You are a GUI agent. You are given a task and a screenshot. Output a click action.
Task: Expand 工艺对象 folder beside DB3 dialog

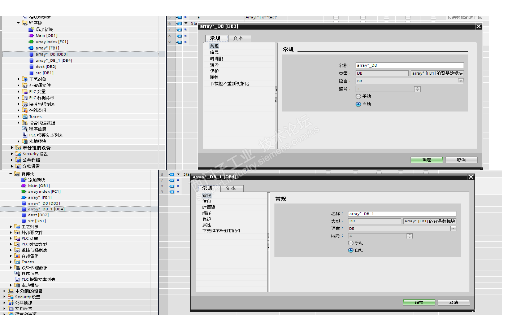click(x=18, y=79)
